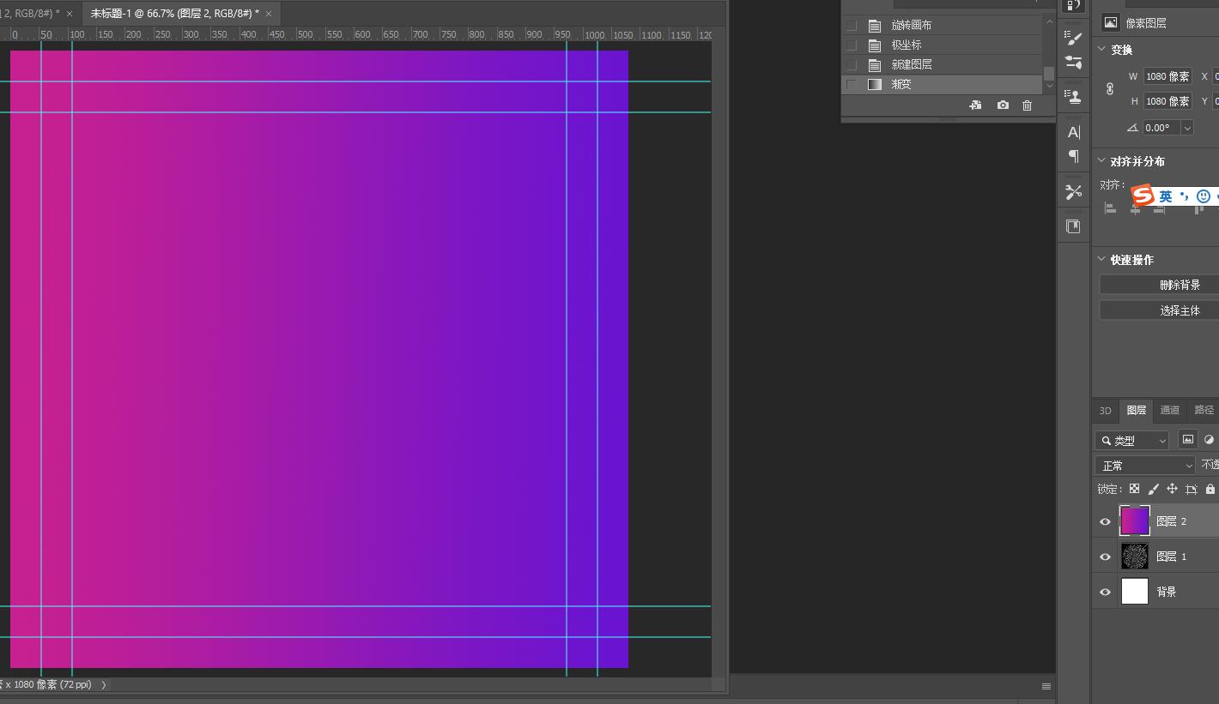Toggle history brush source box for 新建图层
Viewport: 1219px width, 704px height.
pos(852,64)
